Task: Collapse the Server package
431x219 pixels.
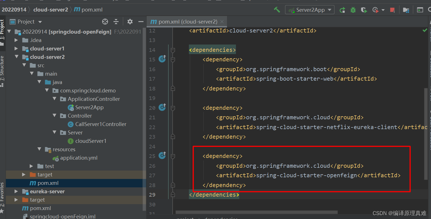Action: pos(54,132)
